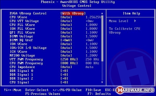Select the CPU Signal row label
The height and width of the screenshot is (96, 156).
[19, 82]
